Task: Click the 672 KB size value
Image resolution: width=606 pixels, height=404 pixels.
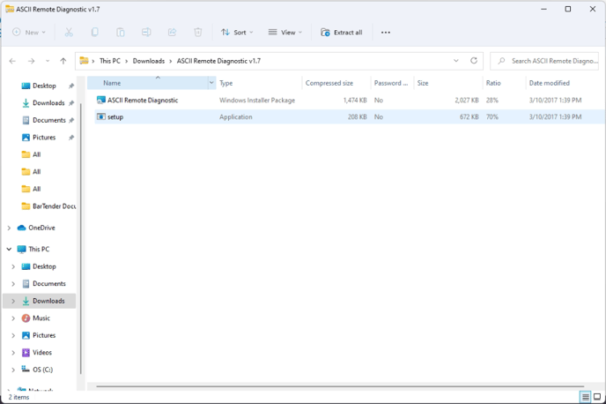Action: click(x=469, y=116)
